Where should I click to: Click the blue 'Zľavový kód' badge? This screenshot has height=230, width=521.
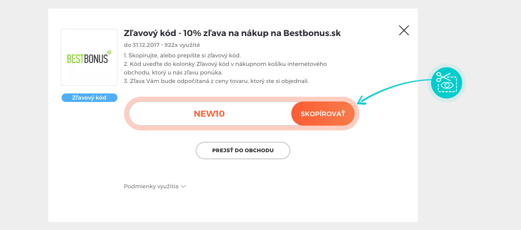point(89,98)
